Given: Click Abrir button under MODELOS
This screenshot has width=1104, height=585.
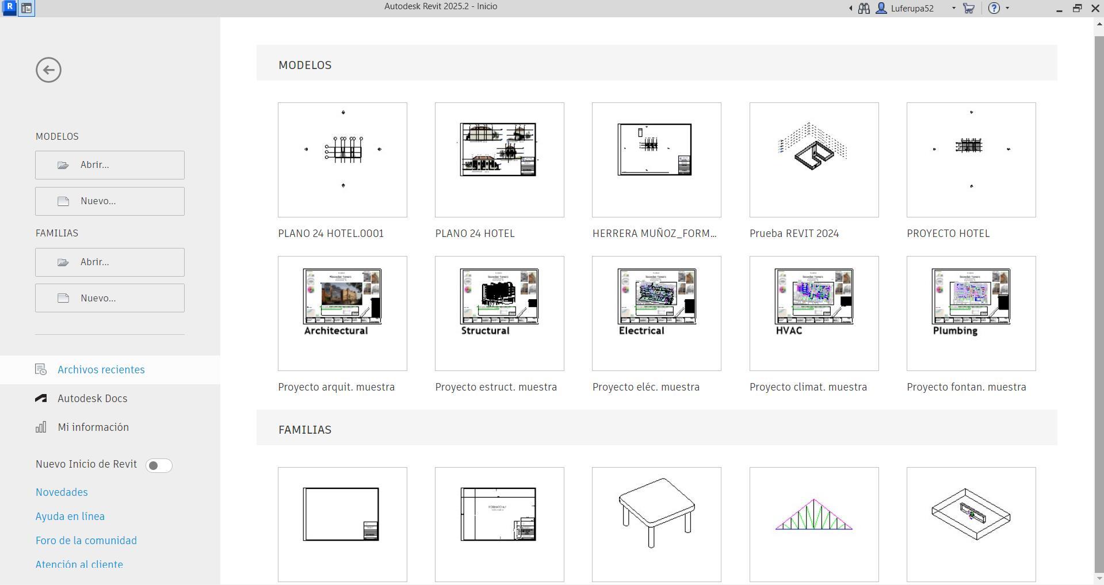Looking at the screenshot, I should pos(110,165).
